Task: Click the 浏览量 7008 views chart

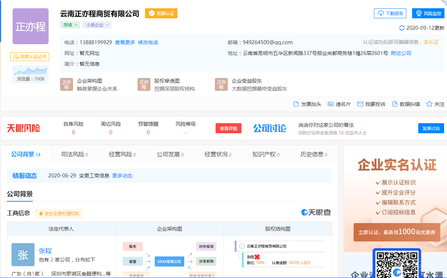Action: [31, 74]
